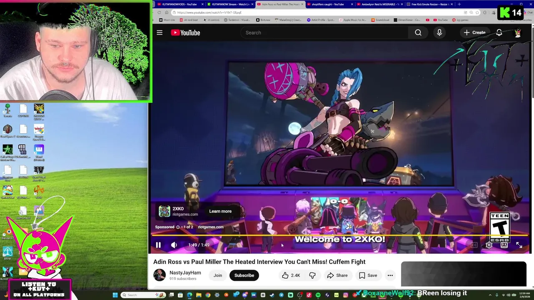
Task: Click the YouTube search magnifier button
Action: point(418,32)
